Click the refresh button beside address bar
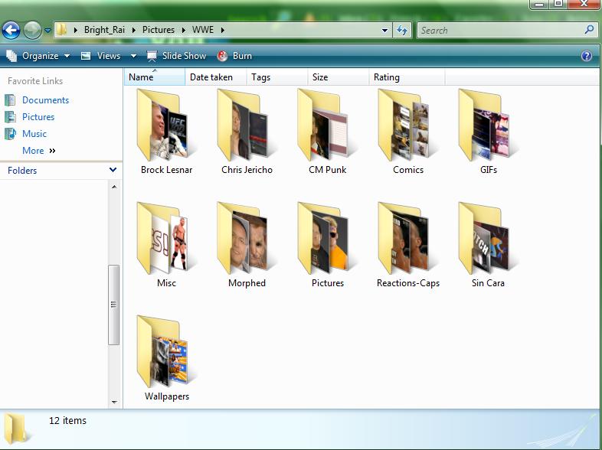The height and width of the screenshot is (450, 602). click(402, 31)
